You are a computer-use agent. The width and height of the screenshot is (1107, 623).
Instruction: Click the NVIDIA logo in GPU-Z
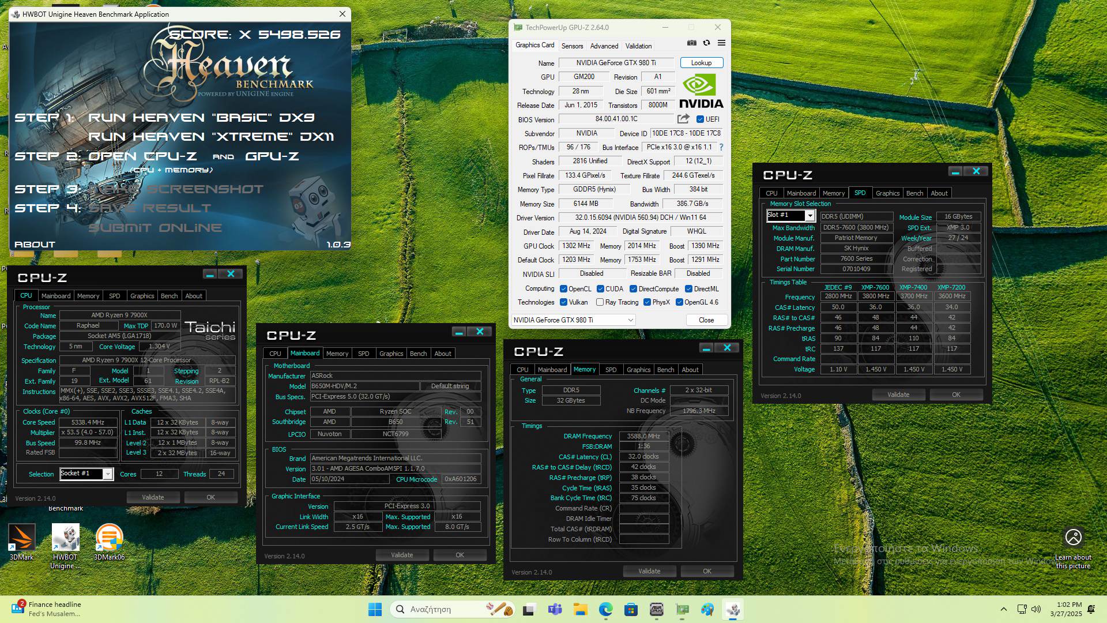pos(701,91)
